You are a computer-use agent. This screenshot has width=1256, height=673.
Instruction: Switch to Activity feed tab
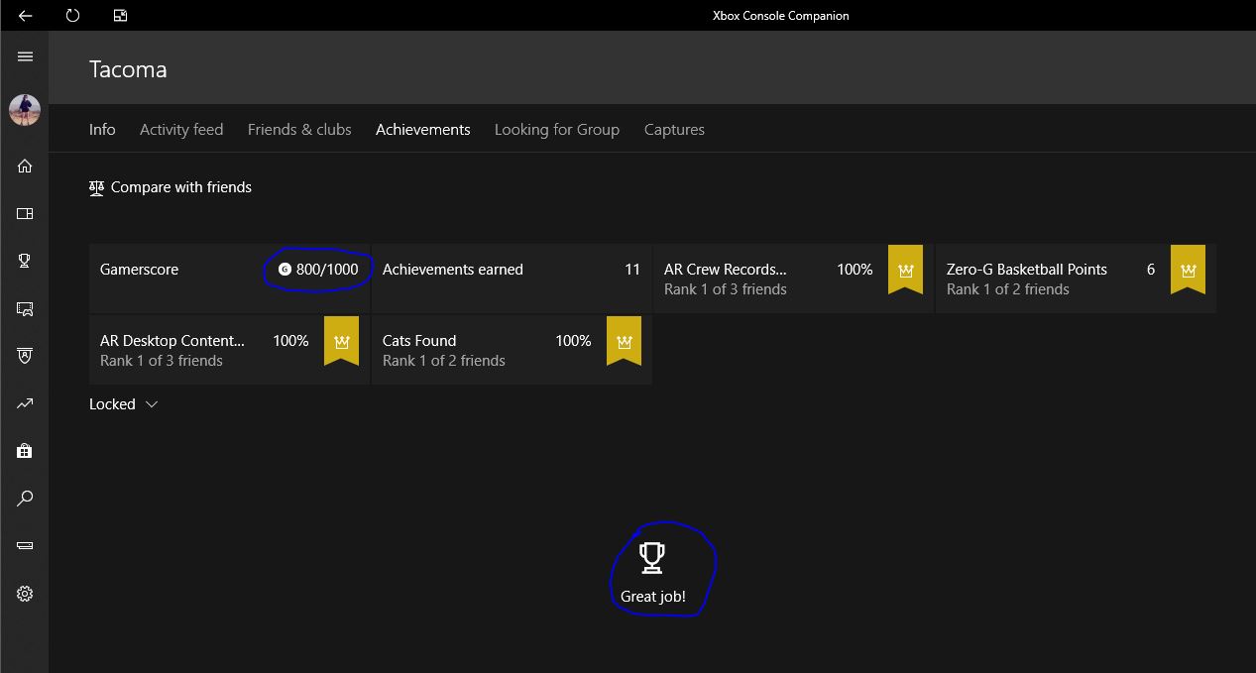click(x=181, y=129)
